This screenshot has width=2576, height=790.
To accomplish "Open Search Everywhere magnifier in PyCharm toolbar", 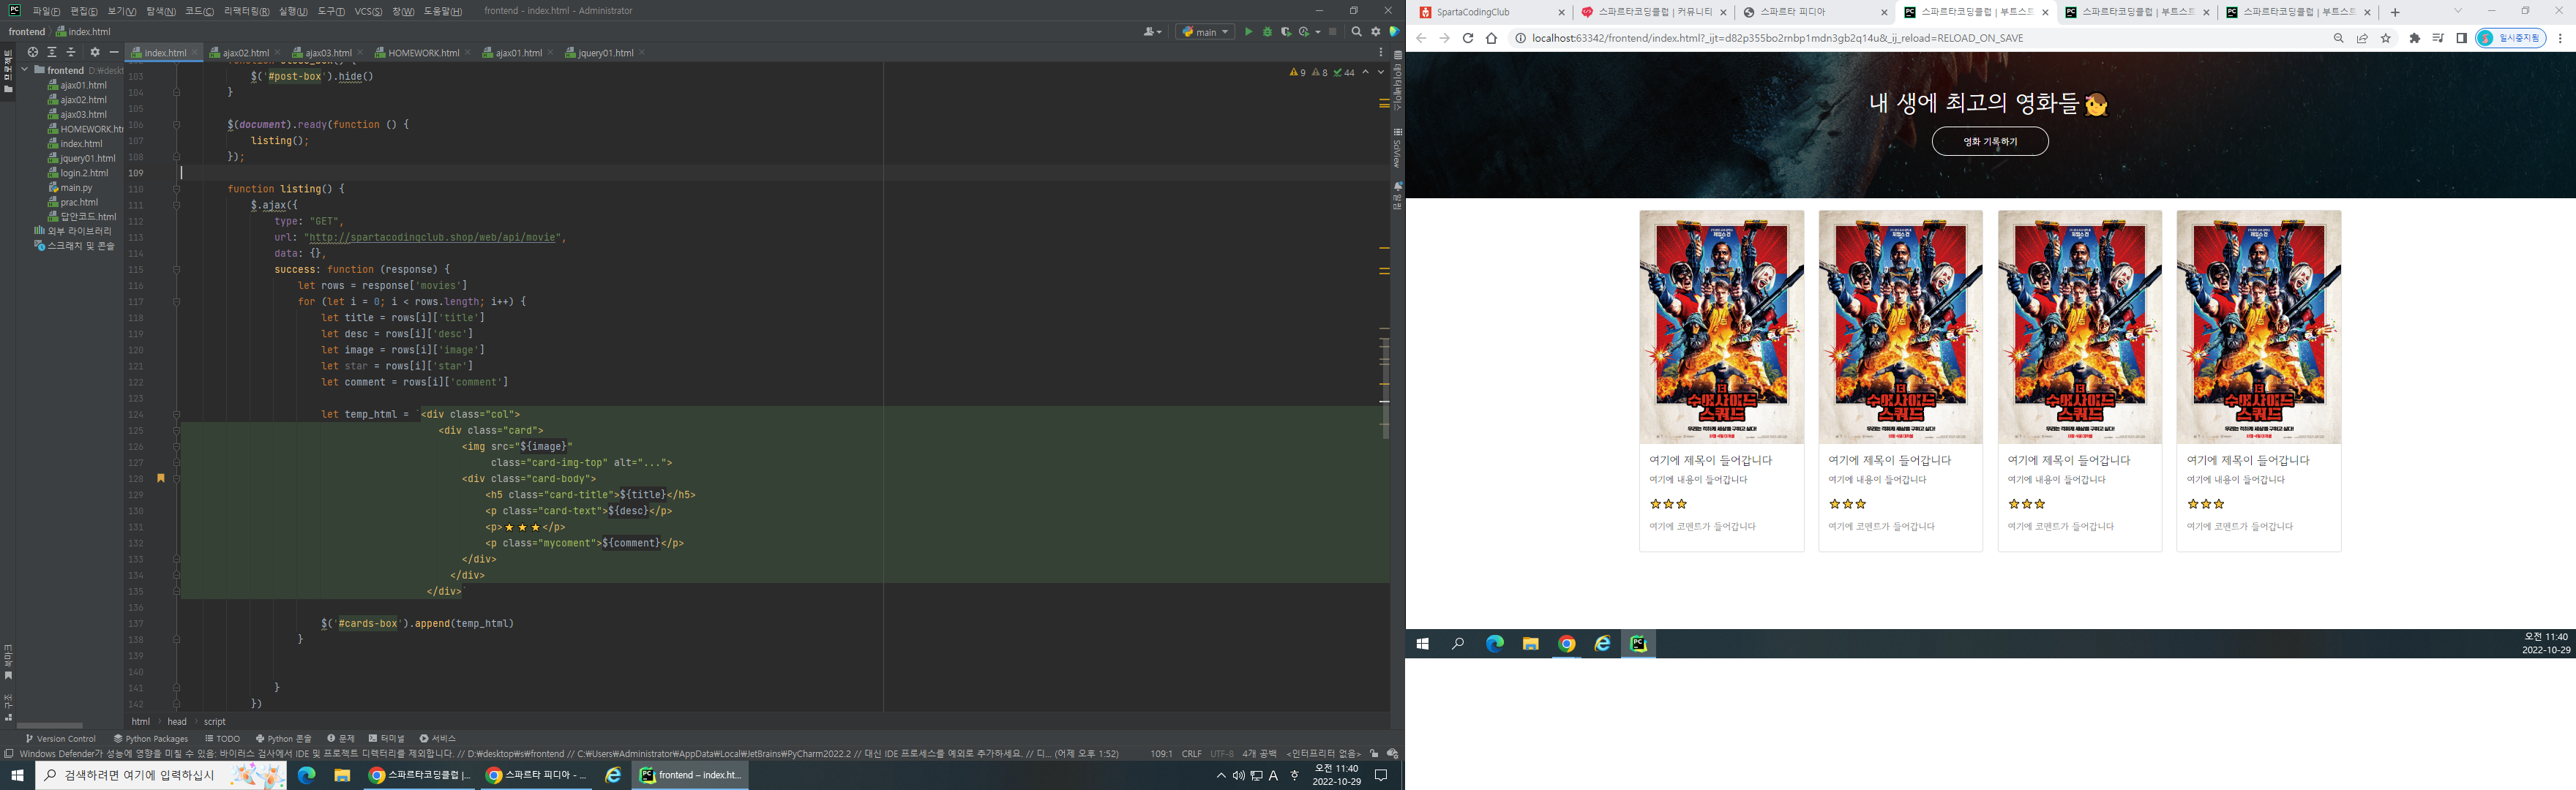I will (x=1357, y=32).
